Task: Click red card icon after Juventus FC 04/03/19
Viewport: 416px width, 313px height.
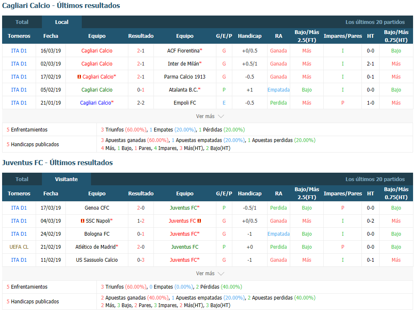Action: tap(199, 221)
